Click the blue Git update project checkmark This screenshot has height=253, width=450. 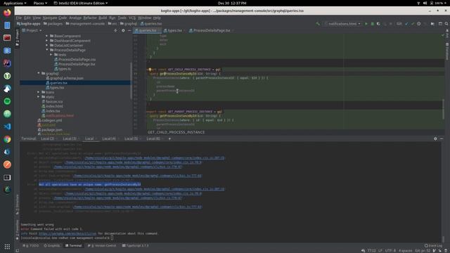[x=406, y=24]
